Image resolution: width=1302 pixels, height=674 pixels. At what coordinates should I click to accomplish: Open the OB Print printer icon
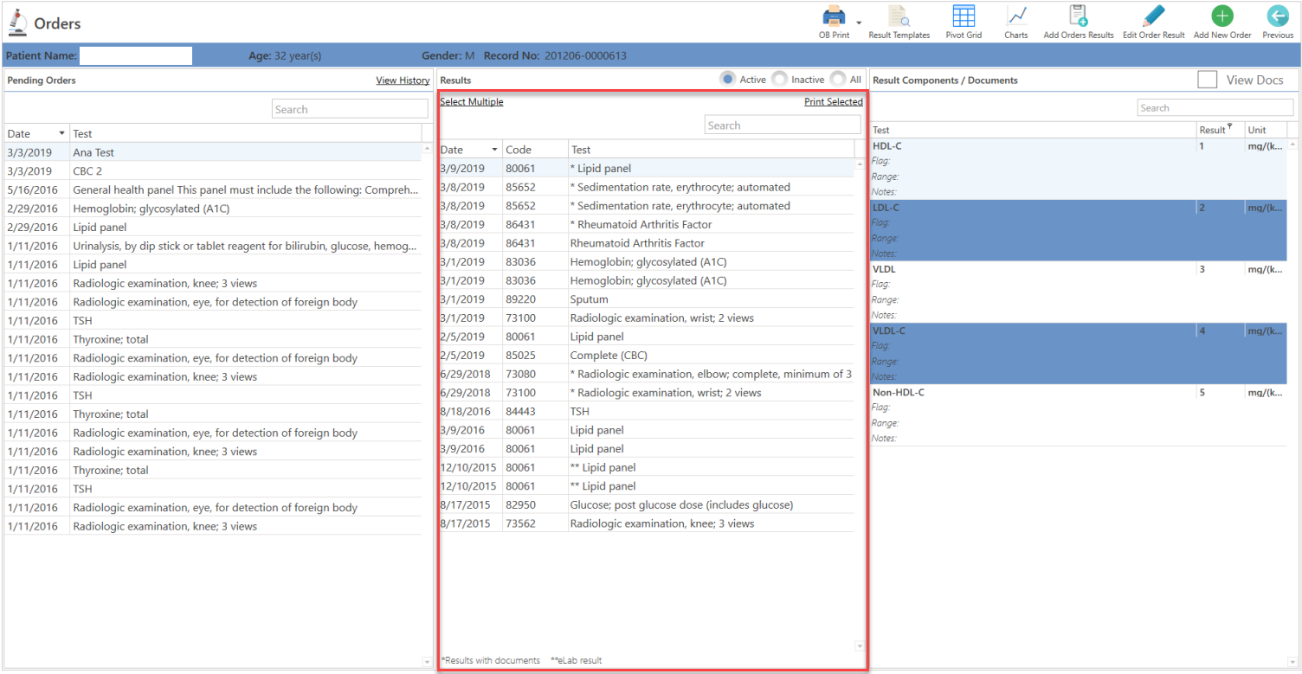833,16
